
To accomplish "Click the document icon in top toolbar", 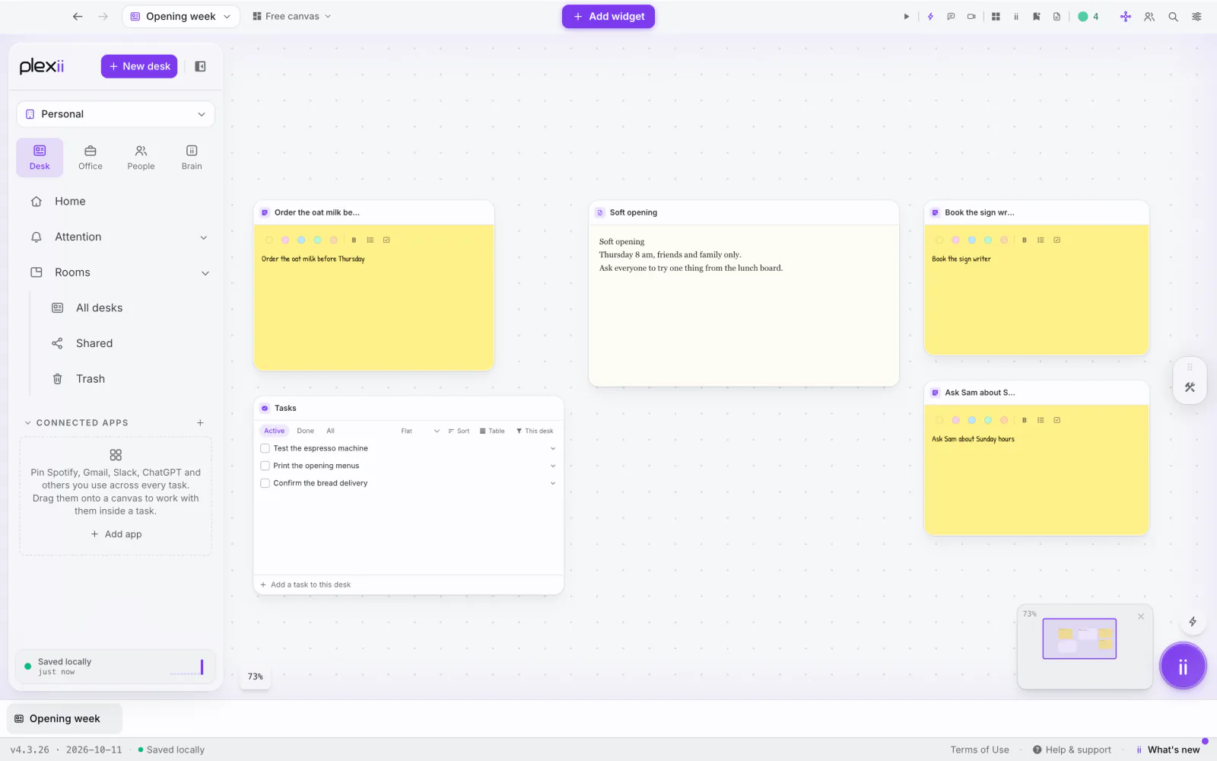I will [x=1057, y=17].
